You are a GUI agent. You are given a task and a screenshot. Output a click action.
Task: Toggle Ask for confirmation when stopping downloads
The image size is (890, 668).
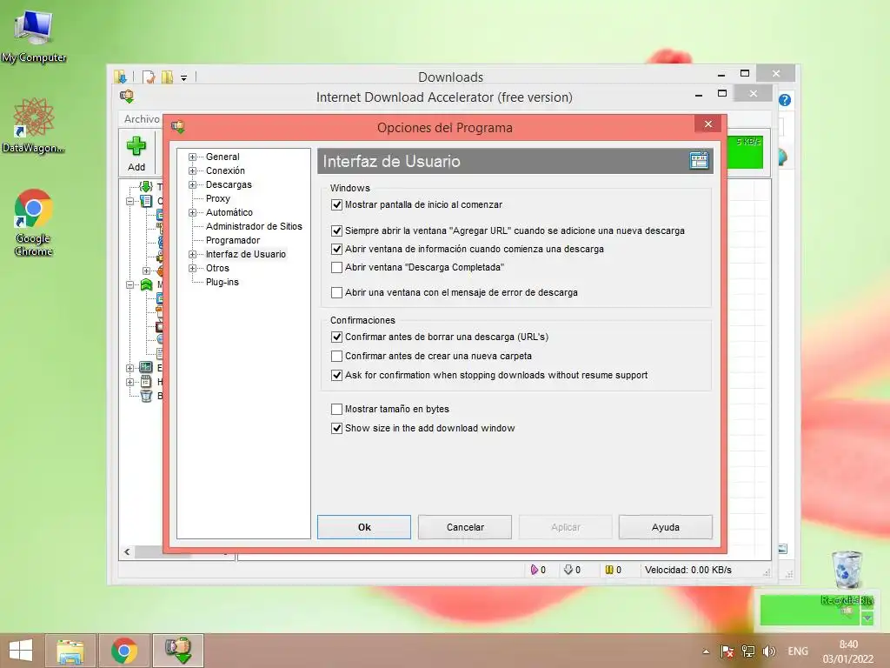click(336, 376)
